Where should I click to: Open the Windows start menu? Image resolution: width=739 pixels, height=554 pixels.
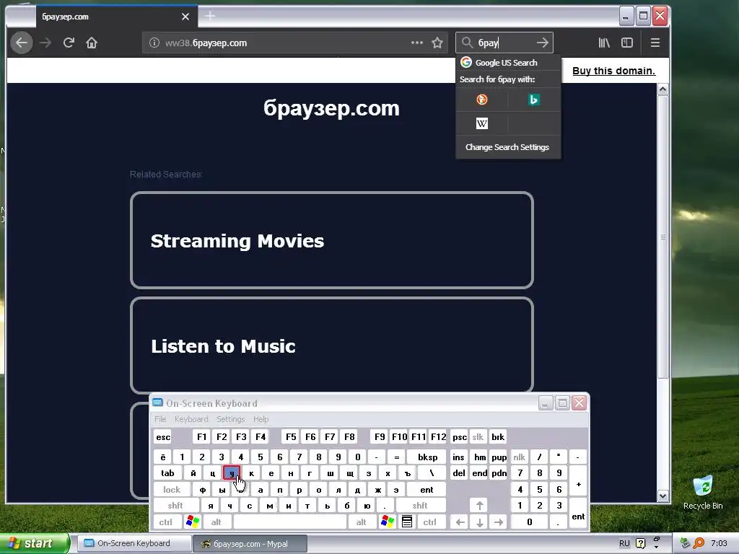click(x=34, y=543)
